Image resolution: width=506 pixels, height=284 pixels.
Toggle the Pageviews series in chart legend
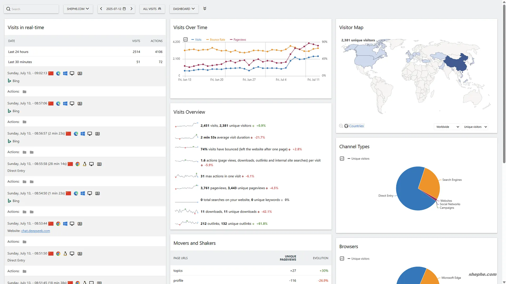click(238, 40)
